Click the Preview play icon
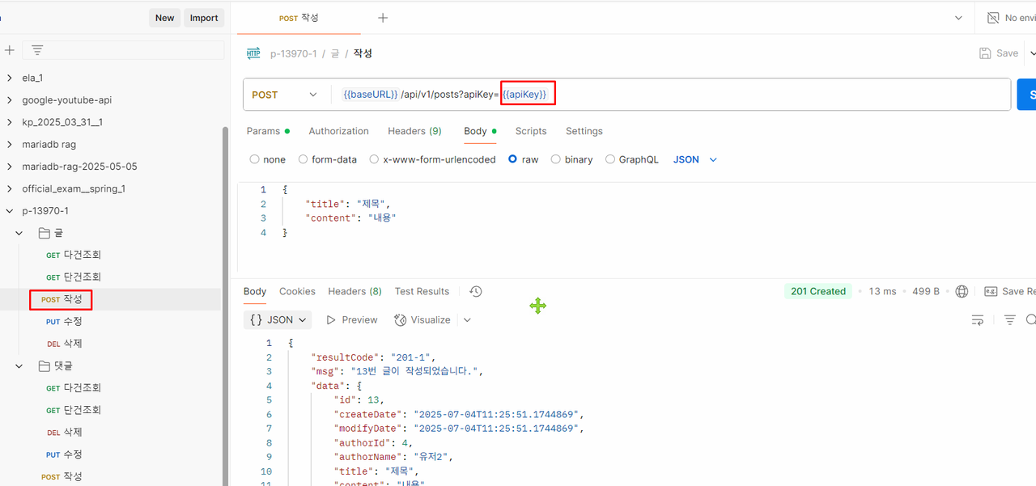This screenshot has width=1036, height=486. point(331,320)
